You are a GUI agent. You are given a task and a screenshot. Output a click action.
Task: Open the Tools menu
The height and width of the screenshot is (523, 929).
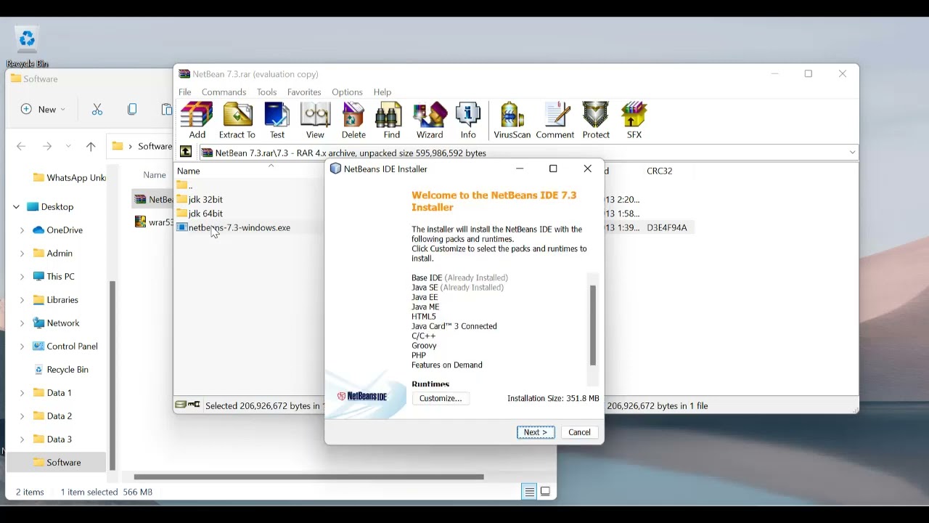coord(266,92)
